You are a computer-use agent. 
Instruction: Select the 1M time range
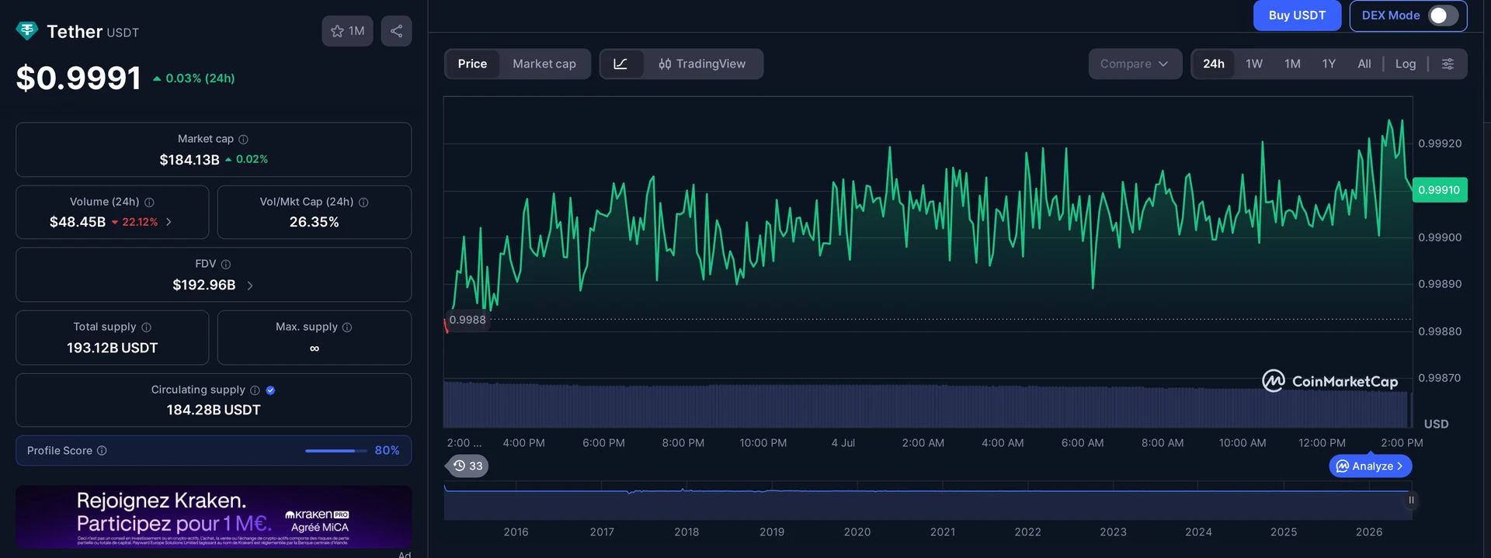coord(1292,64)
